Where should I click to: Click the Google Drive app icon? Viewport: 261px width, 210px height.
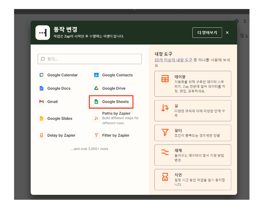96,88
